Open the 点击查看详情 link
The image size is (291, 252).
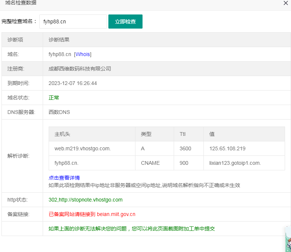coord(64,178)
